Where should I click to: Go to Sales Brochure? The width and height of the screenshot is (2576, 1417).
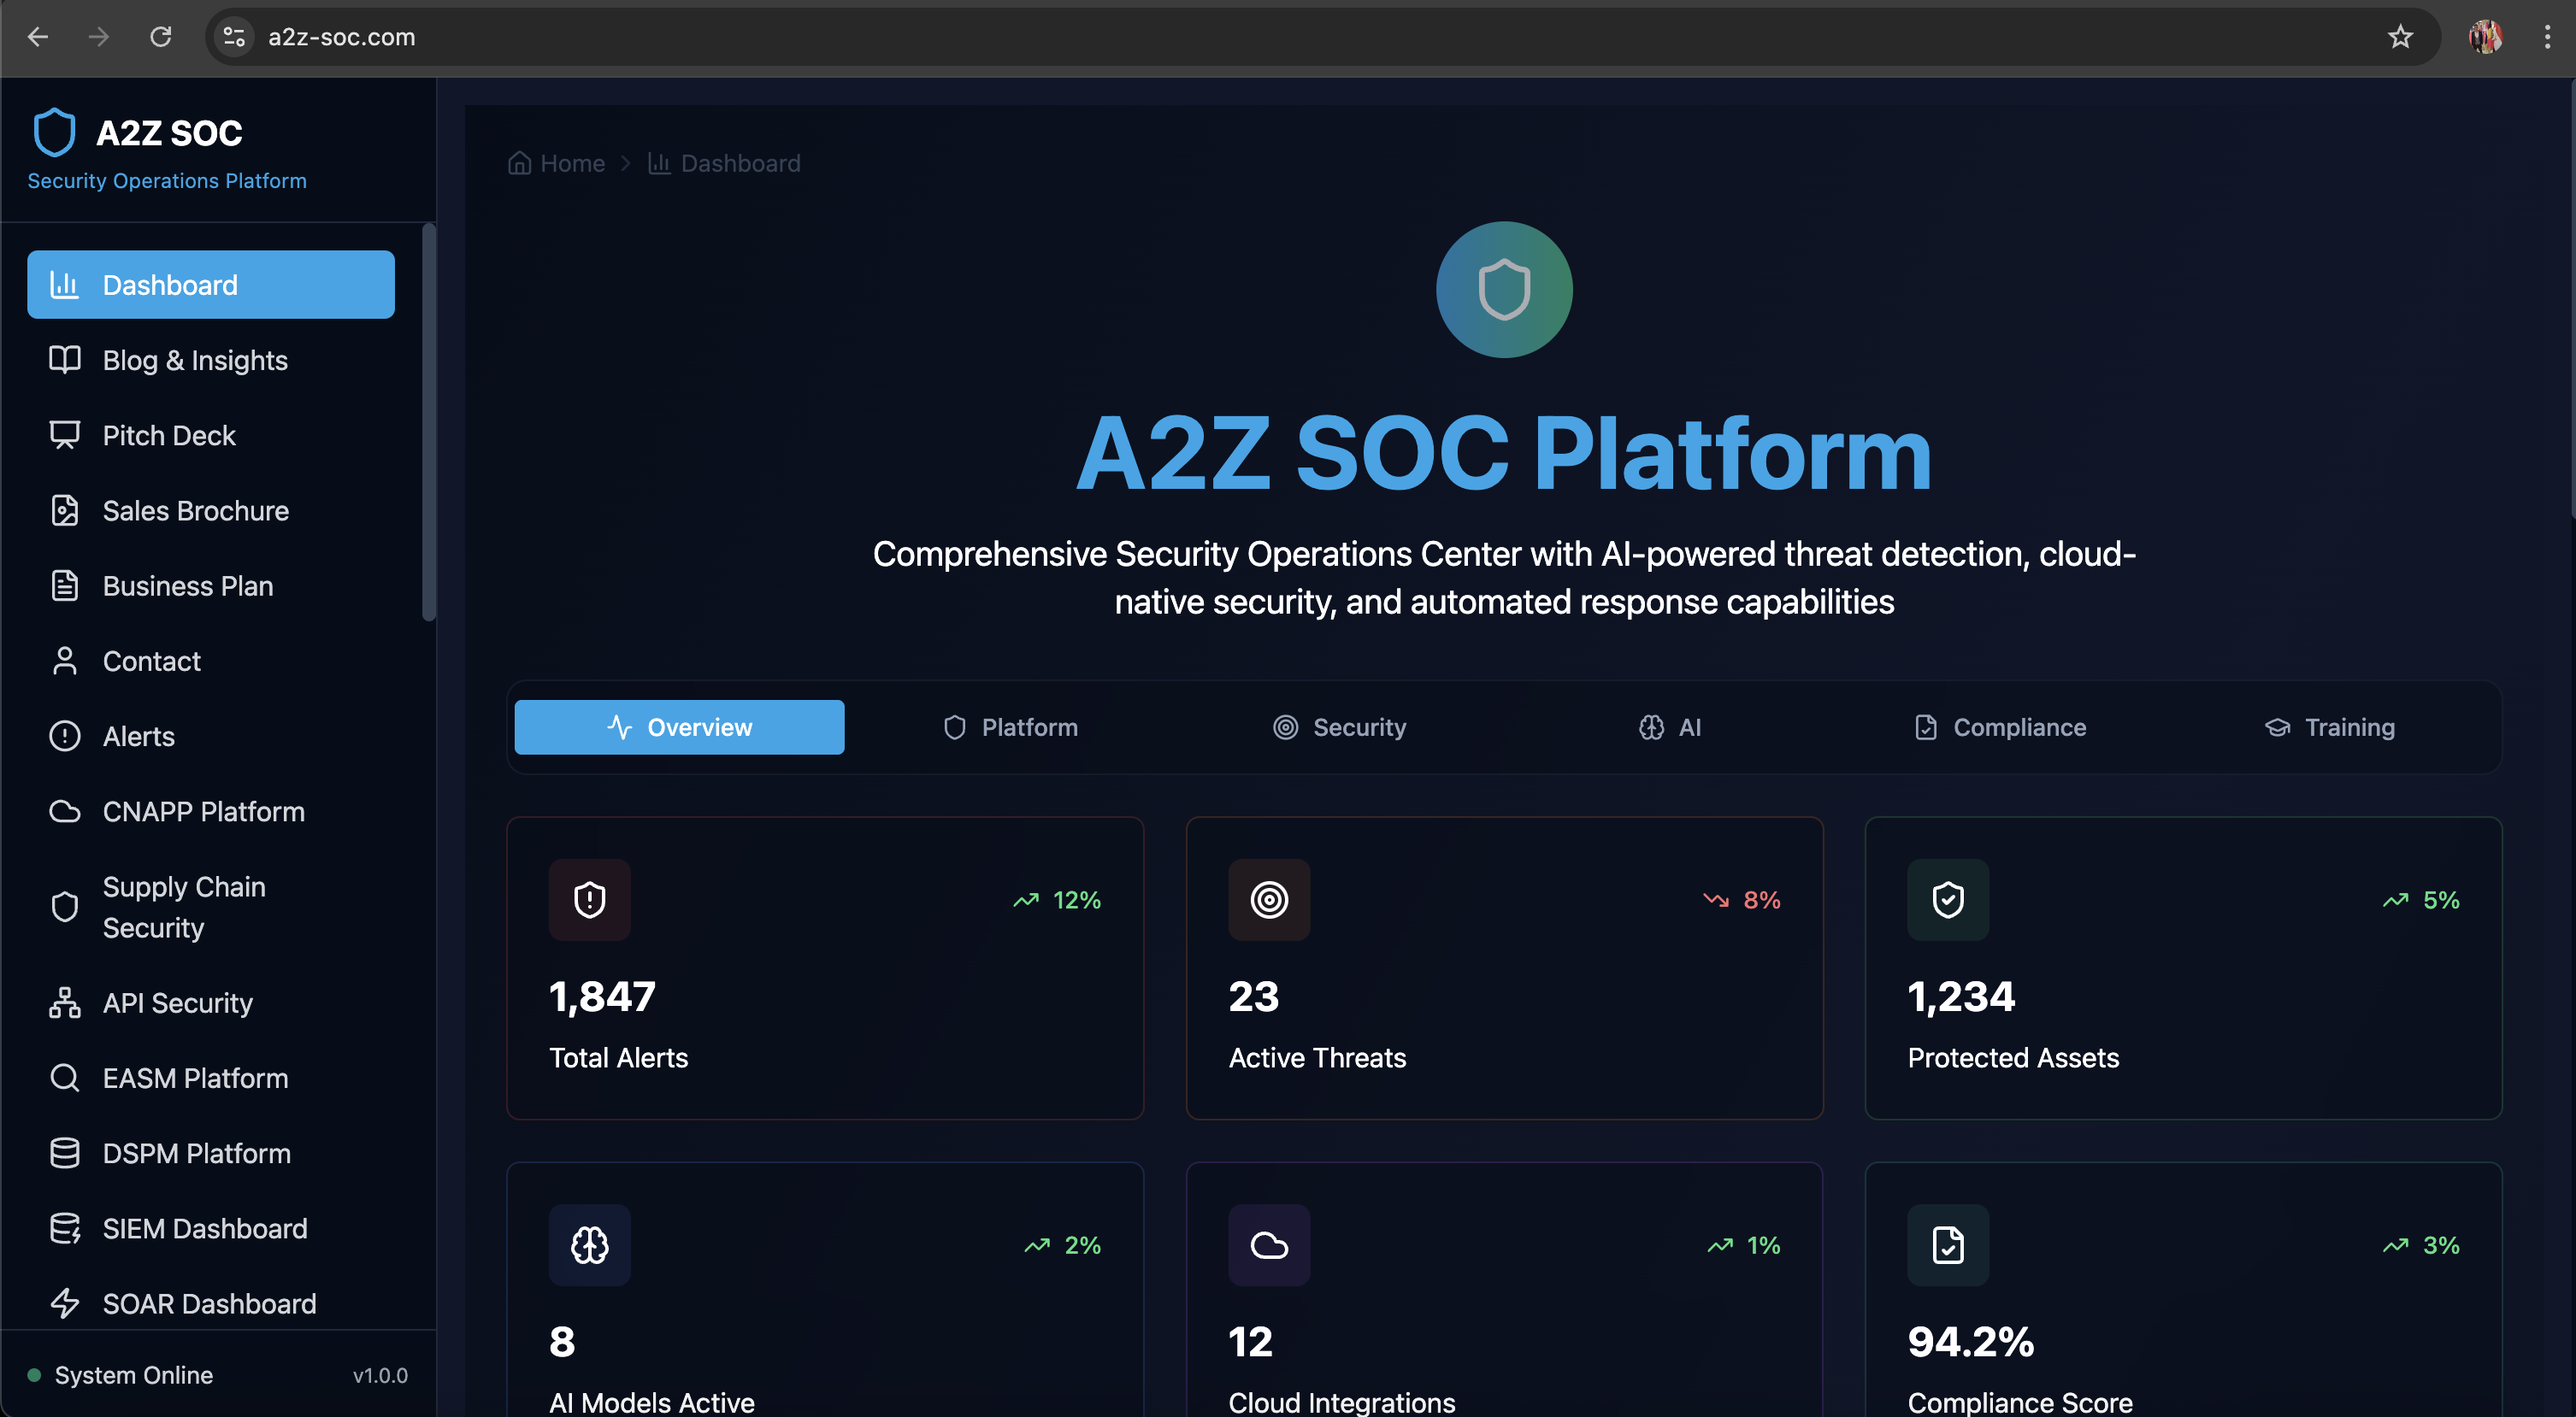(211, 510)
